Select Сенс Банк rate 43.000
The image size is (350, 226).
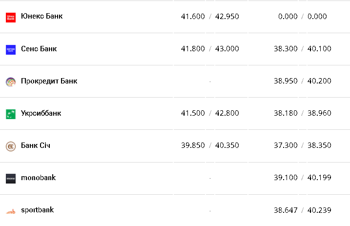click(x=227, y=49)
